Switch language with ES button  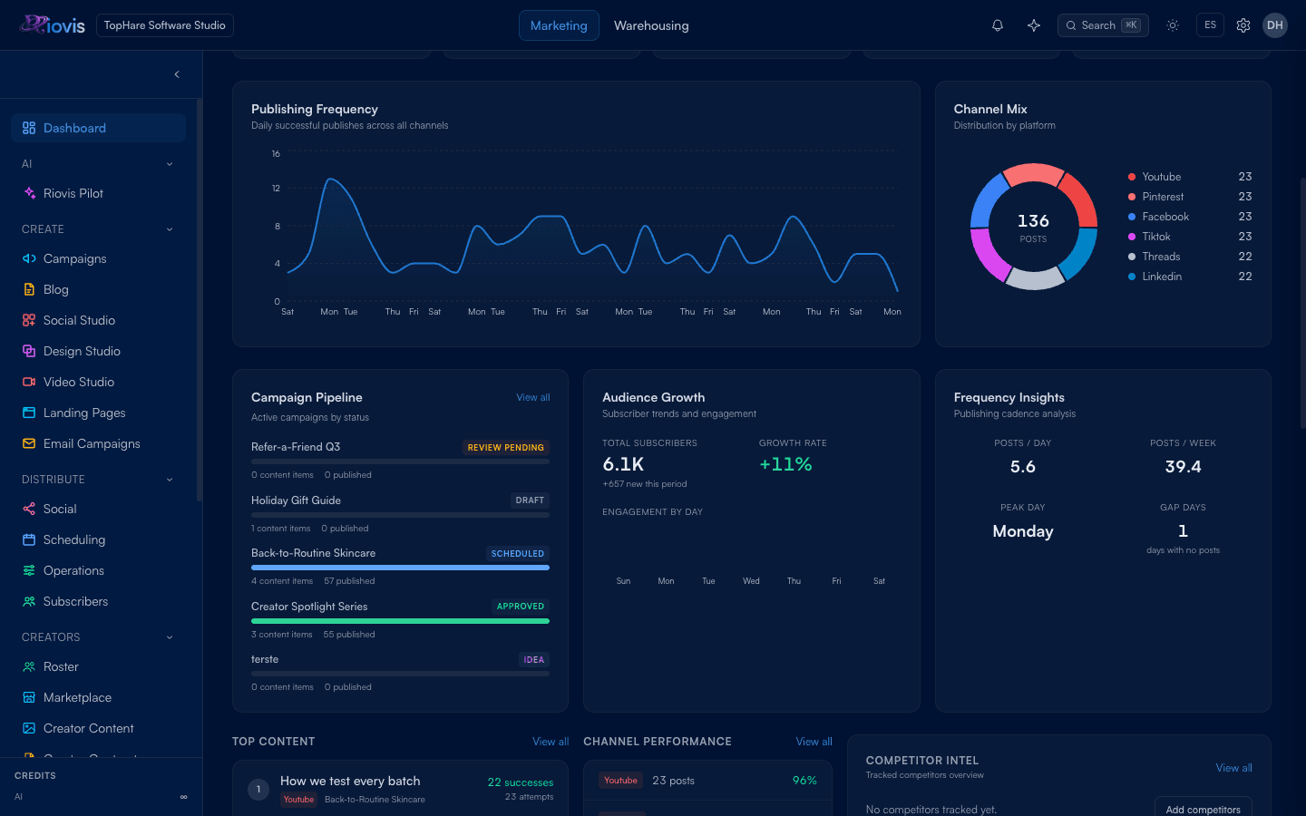[1210, 25]
